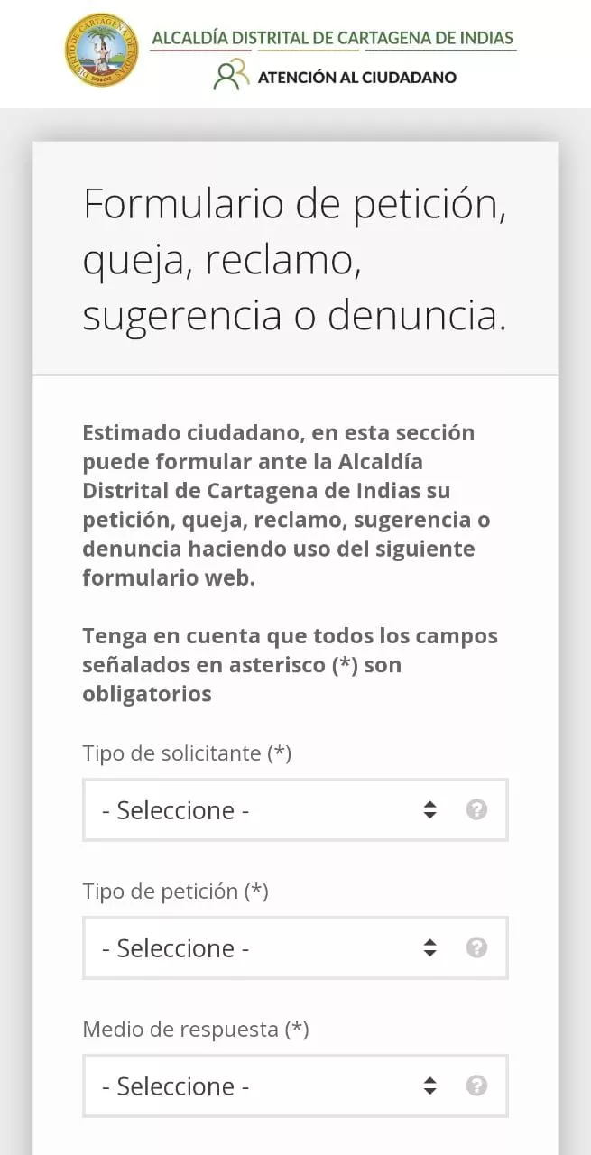
Task: Show help for Tipo de petición
Action: pos(476,947)
